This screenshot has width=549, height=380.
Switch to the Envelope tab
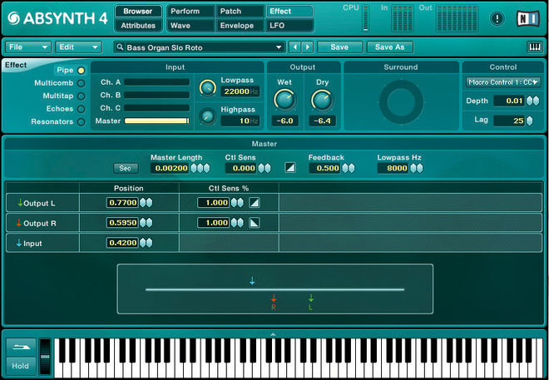[x=240, y=26]
